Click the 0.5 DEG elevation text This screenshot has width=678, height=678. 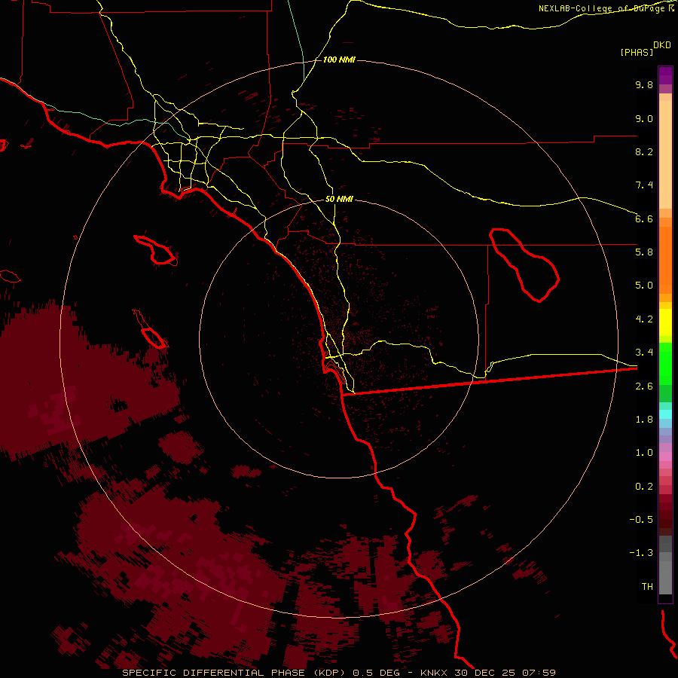[x=377, y=673]
